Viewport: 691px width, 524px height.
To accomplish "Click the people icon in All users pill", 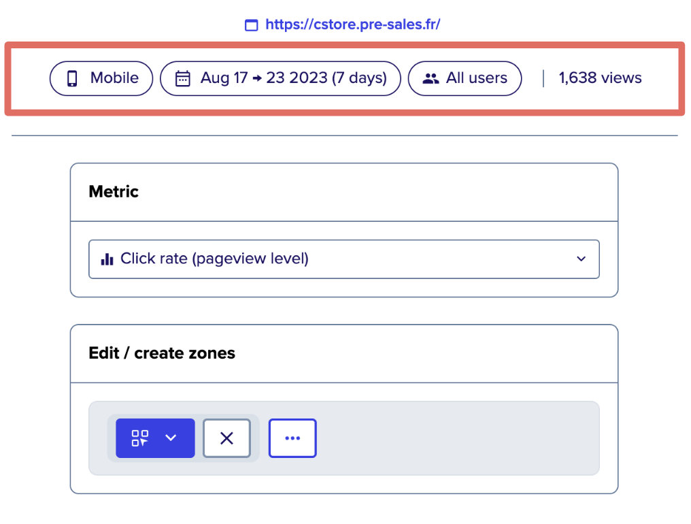I will (431, 78).
